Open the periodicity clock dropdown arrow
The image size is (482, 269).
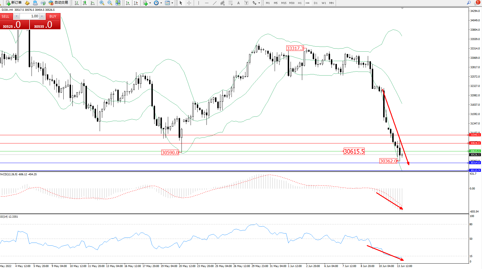click(161, 3)
